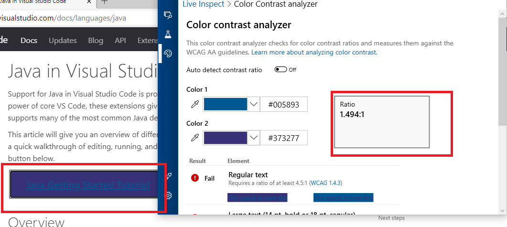Screen dimensions: 507x227
Task: Pick Color 1 with eyedropper
Action: pos(194,105)
